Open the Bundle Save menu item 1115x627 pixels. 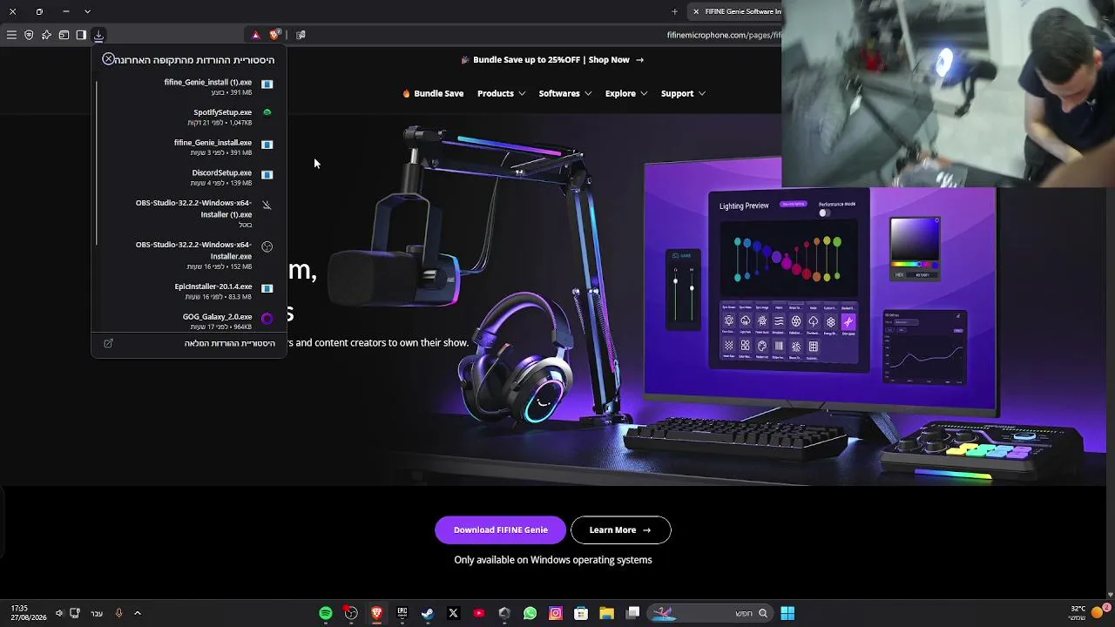[x=433, y=93]
